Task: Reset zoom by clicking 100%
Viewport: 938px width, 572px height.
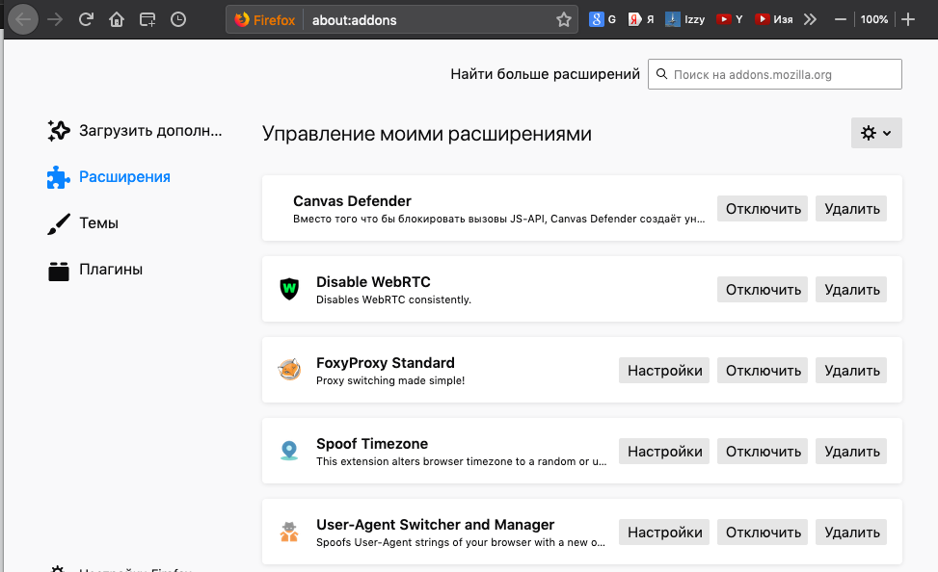Action: 874,19
